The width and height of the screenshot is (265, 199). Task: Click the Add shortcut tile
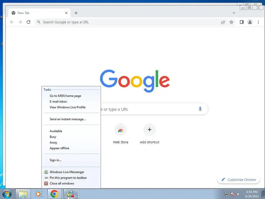click(x=150, y=134)
